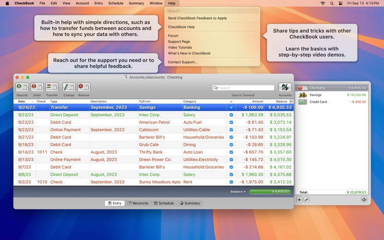The height and width of the screenshot is (240, 384).
Task: Toggle cleared checkbox for Green Power Co. row
Action: [x=231, y=160]
